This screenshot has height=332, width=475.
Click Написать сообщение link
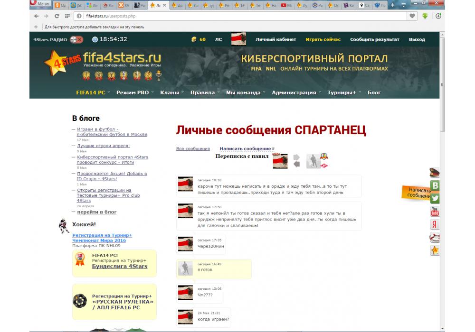pyautogui.click(x=246, y=149)
